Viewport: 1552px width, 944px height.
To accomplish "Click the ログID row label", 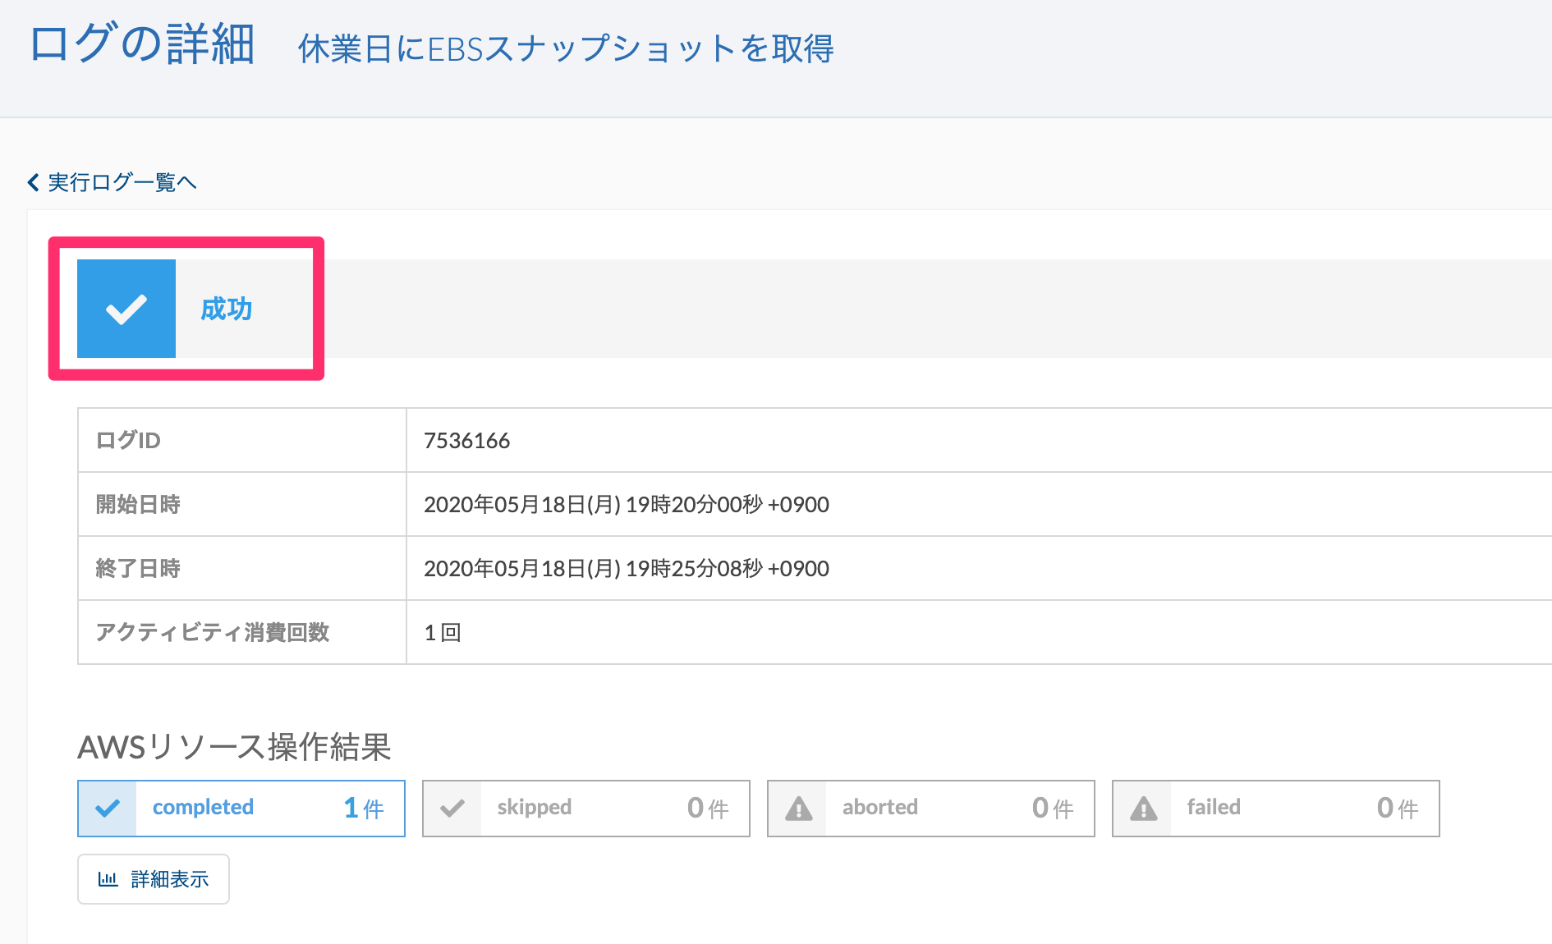I will point(128,441).
